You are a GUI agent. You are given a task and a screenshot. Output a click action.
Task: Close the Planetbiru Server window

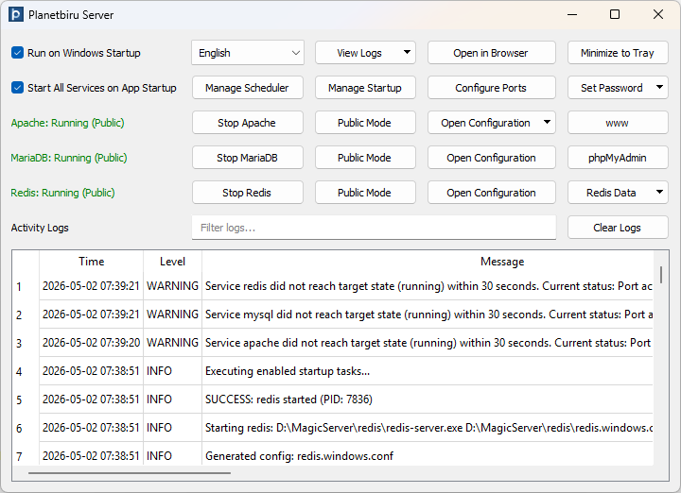click(x=658, y=14)
